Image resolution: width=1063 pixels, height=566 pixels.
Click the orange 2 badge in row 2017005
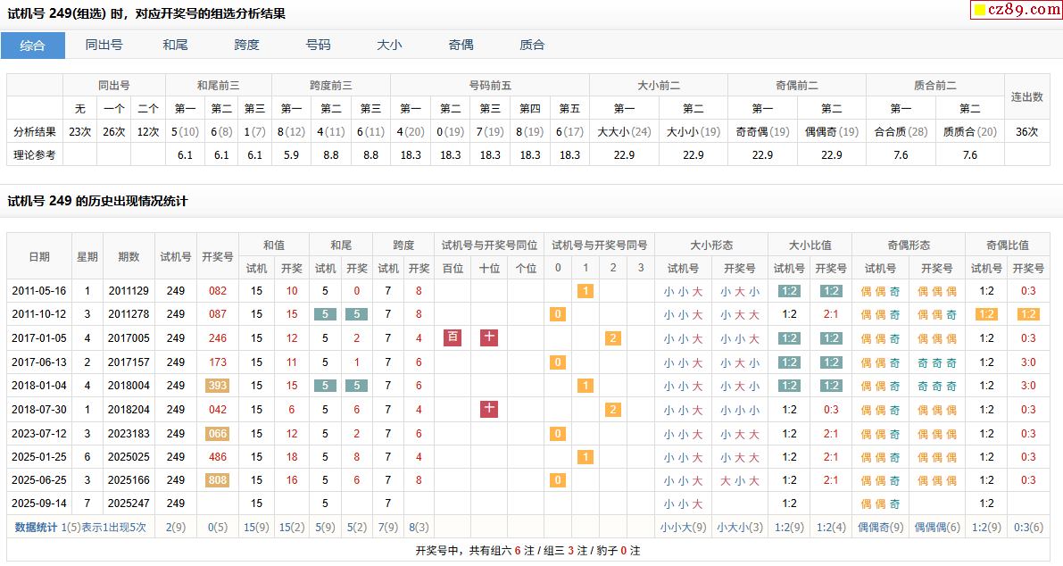click(x=612, y=338)
